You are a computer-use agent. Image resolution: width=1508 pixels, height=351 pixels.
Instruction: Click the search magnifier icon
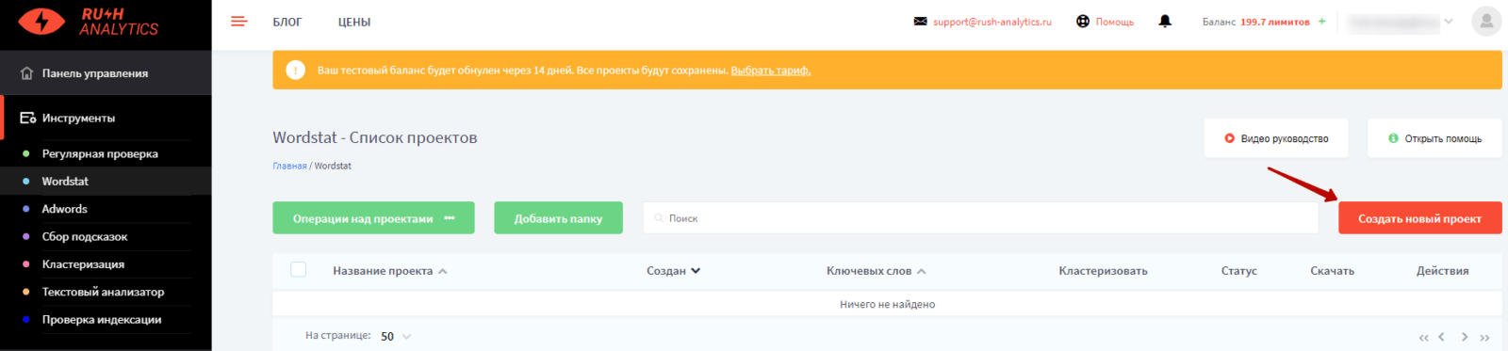pos(659,217)
